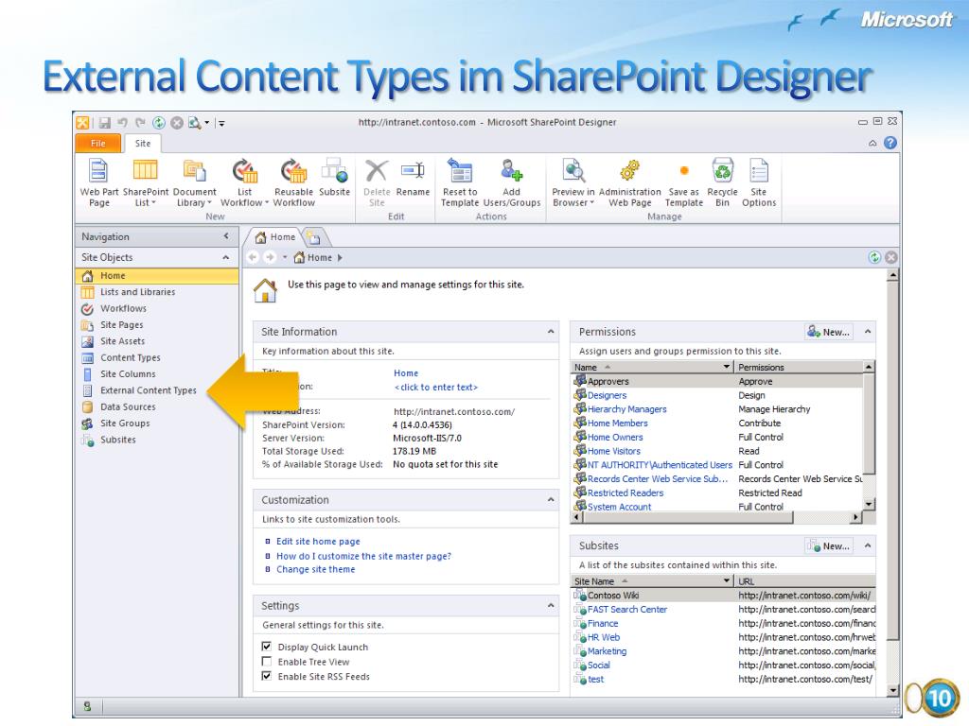This screenshot has width=969, height=726.
Task: Collapse the Customization panel
Action: click(551, 499)
